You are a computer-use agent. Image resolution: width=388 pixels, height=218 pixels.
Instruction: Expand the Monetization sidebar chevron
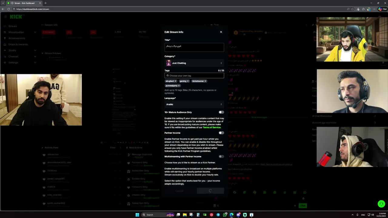[x=35, y=32]
